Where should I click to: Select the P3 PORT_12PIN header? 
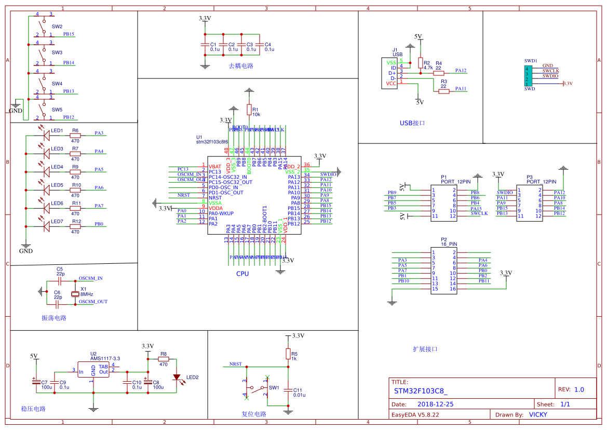point(530,203)
